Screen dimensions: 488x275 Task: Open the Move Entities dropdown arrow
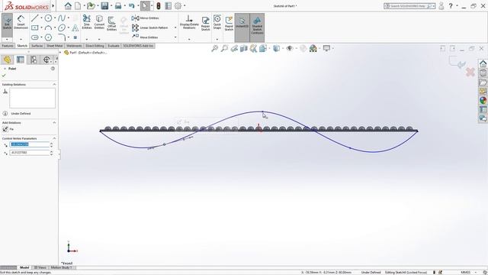click(175, 37)
